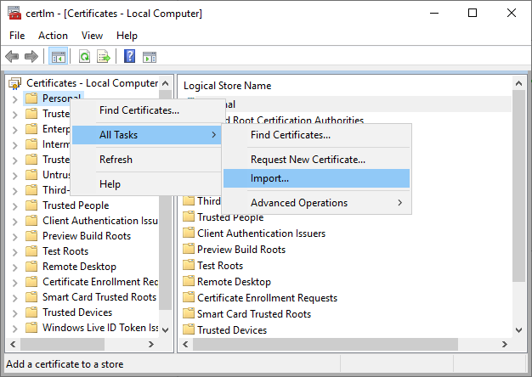The image size is (532, 377).
Task: Open Help via blue question mark icon
Action: point(130,57)
